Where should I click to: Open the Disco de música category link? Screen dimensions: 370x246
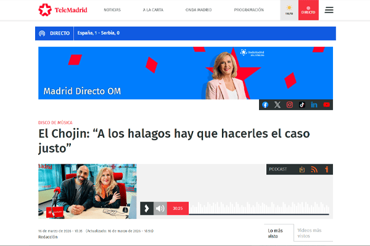point(55,122)
